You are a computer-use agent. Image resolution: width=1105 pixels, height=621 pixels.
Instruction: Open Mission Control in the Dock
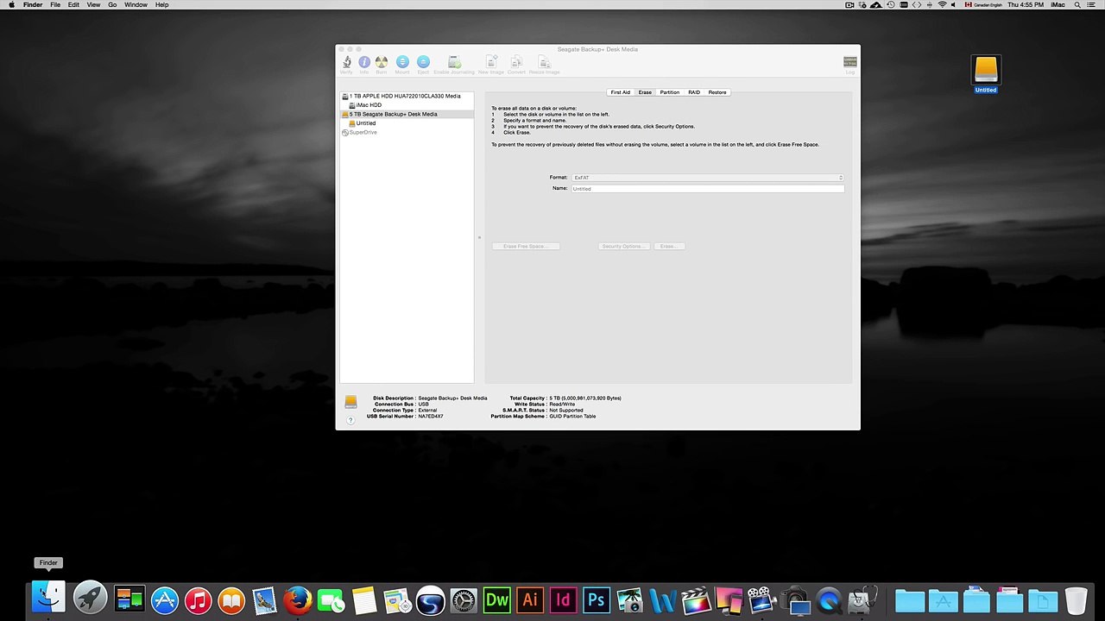click(129, 599)
